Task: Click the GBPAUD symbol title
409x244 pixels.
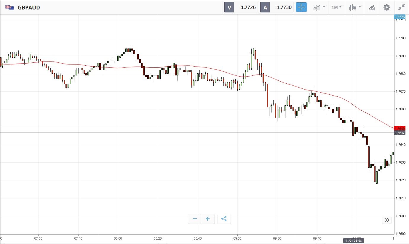Action: click(29, 7)
